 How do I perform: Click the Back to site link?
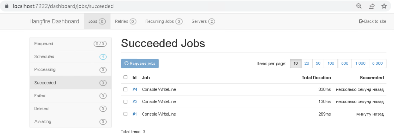[x=372, y=21]
